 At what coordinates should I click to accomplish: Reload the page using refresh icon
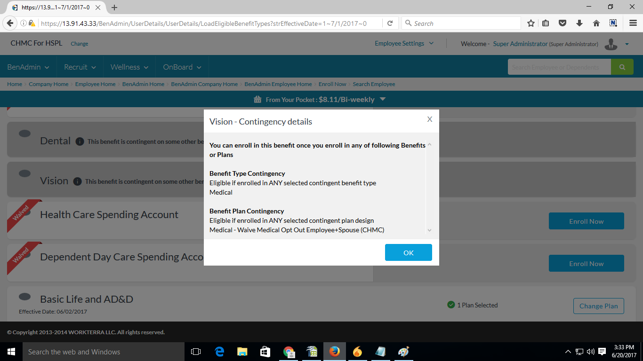coord(390,23)
